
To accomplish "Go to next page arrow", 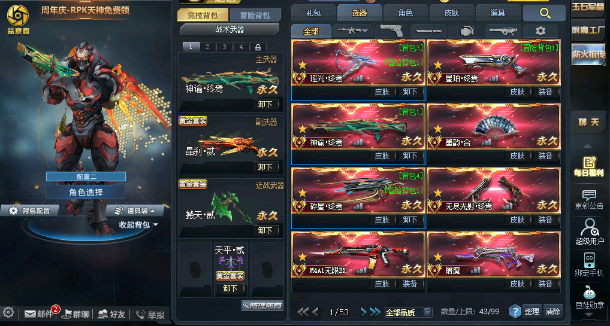I will pos(363,312).
